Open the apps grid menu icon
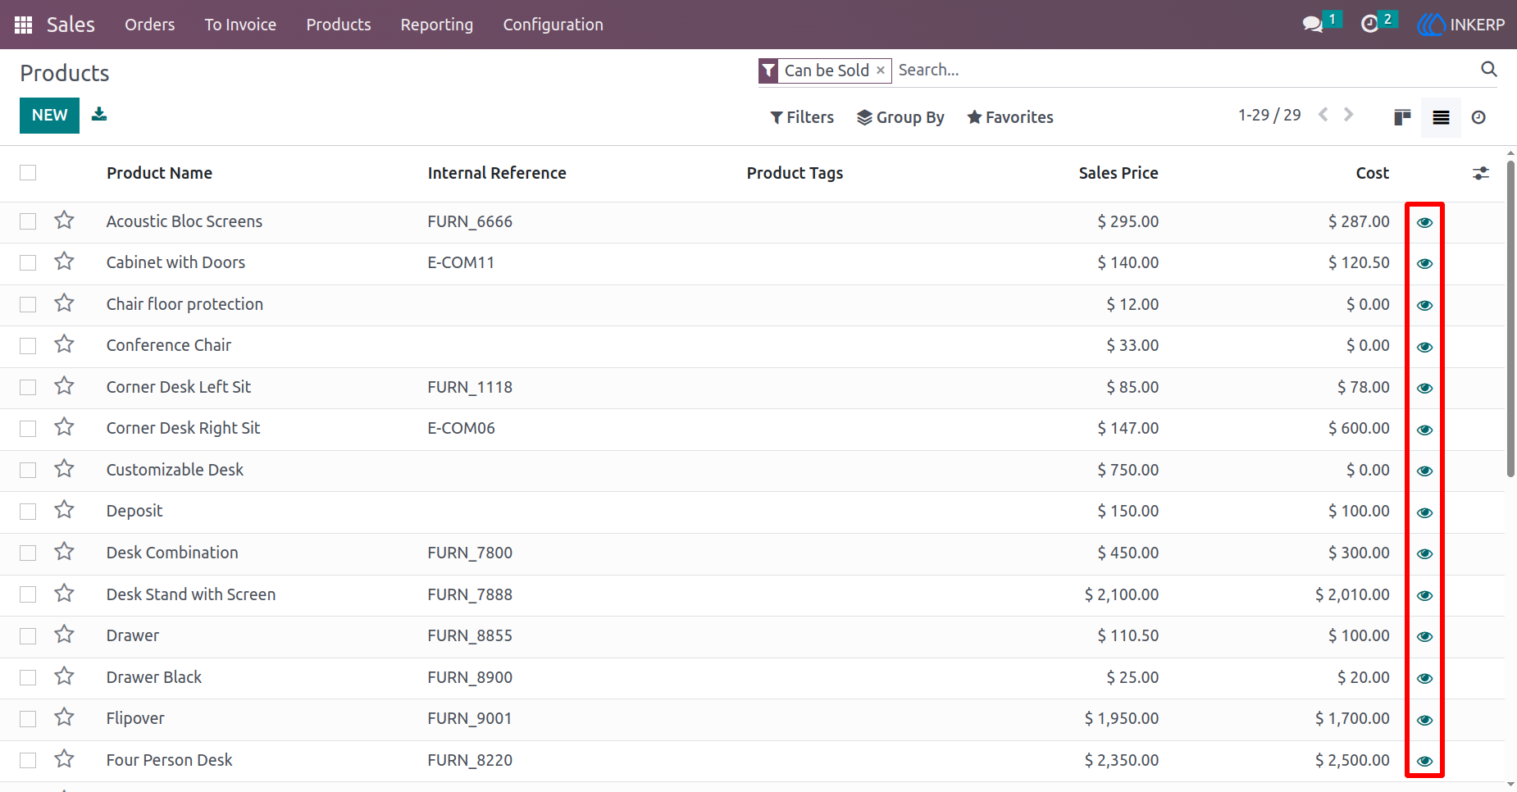Image resolution: width=1517 pixels, height=792 pixels. point(24,25)
